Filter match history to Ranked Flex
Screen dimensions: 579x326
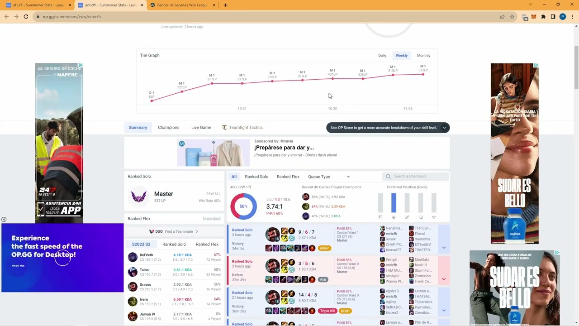click(288, 177)
